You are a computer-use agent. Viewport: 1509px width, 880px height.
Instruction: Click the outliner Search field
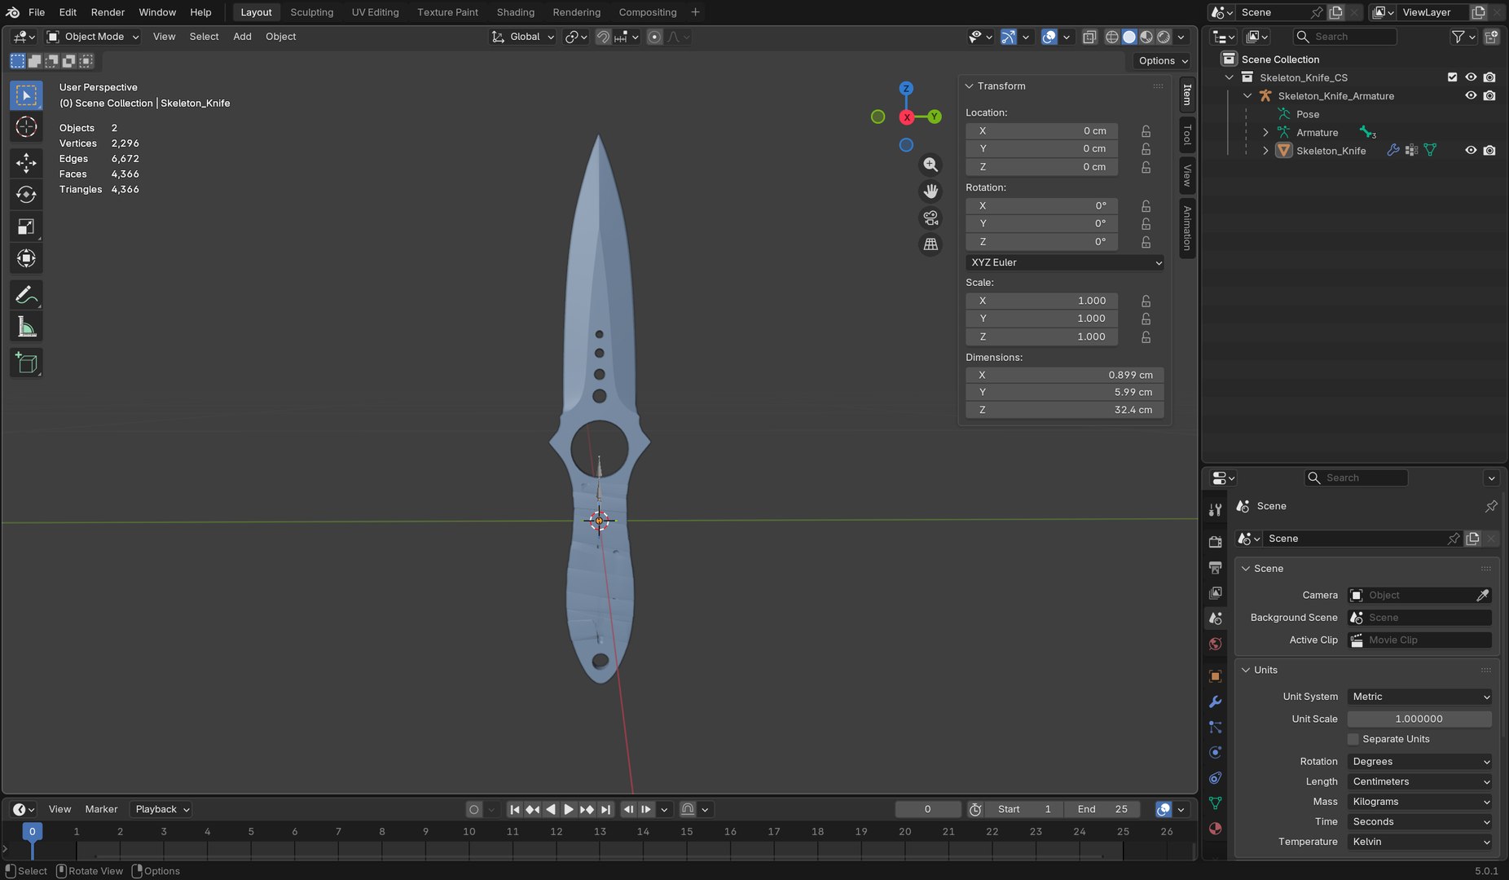pyautogui.click(x=1345, y=37)
